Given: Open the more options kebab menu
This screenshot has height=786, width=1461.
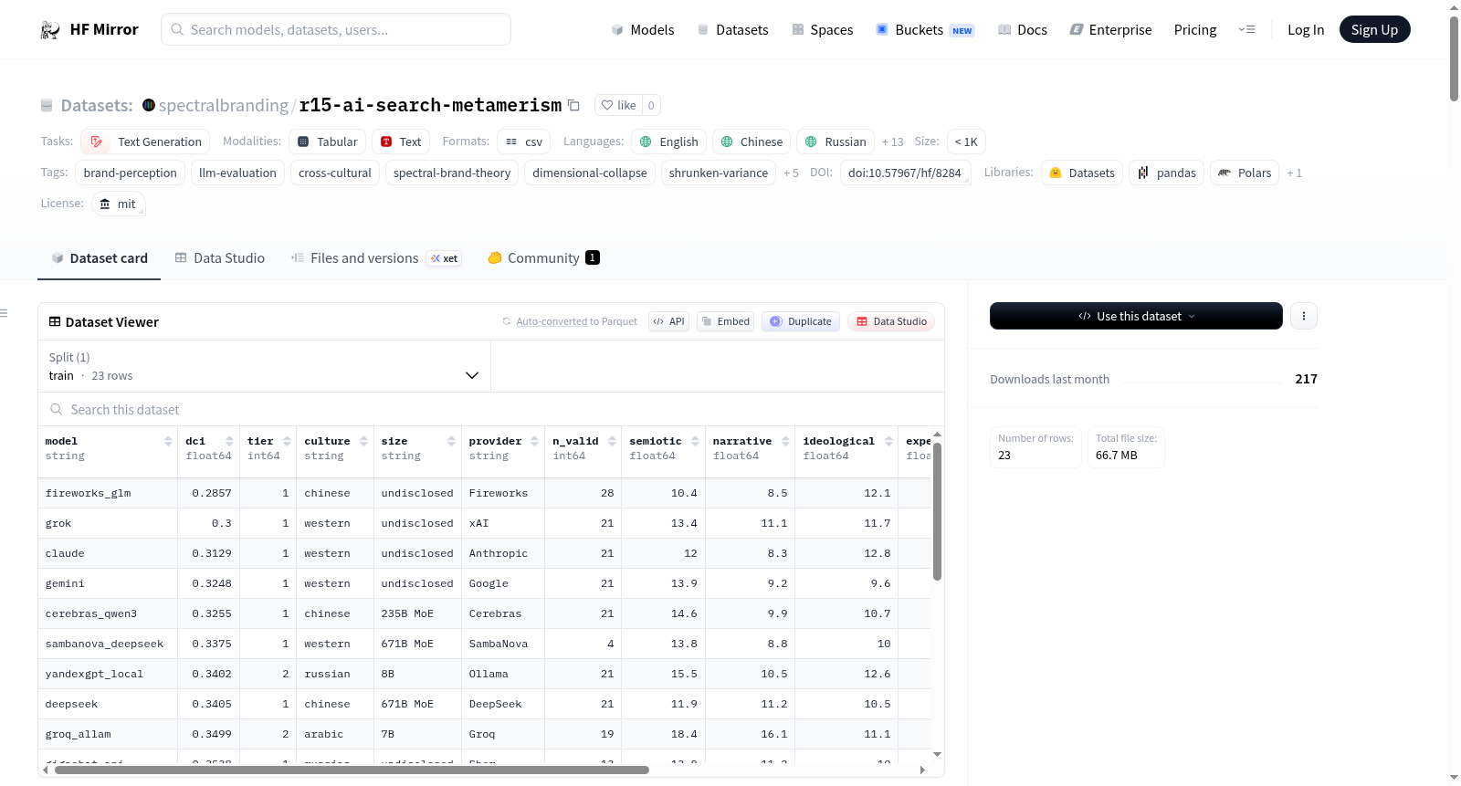Looking at the screenshot, I should [x=1304, y=316].
